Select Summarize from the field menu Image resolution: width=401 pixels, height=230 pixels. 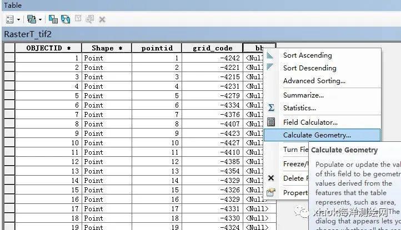click(x=303, y=95)
